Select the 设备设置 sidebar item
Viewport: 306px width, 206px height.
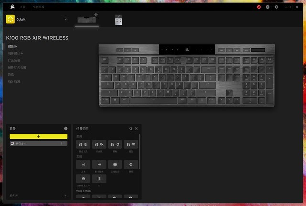(14, 82)
